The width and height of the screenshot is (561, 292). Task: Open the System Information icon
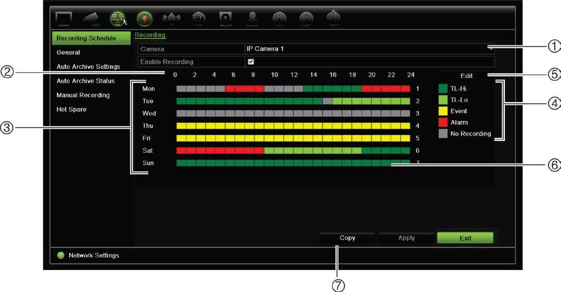[x=280, y=19]
